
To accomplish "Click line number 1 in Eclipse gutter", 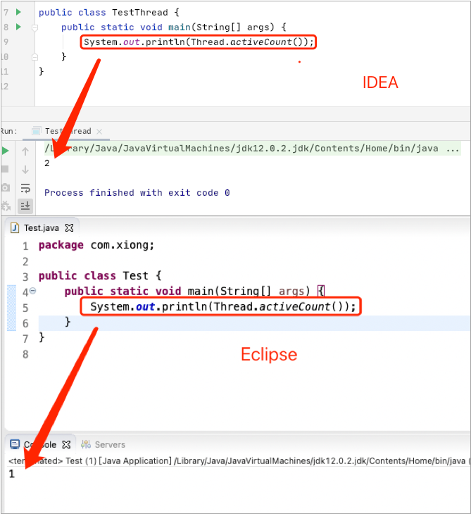I will click(x=25, y=246).
